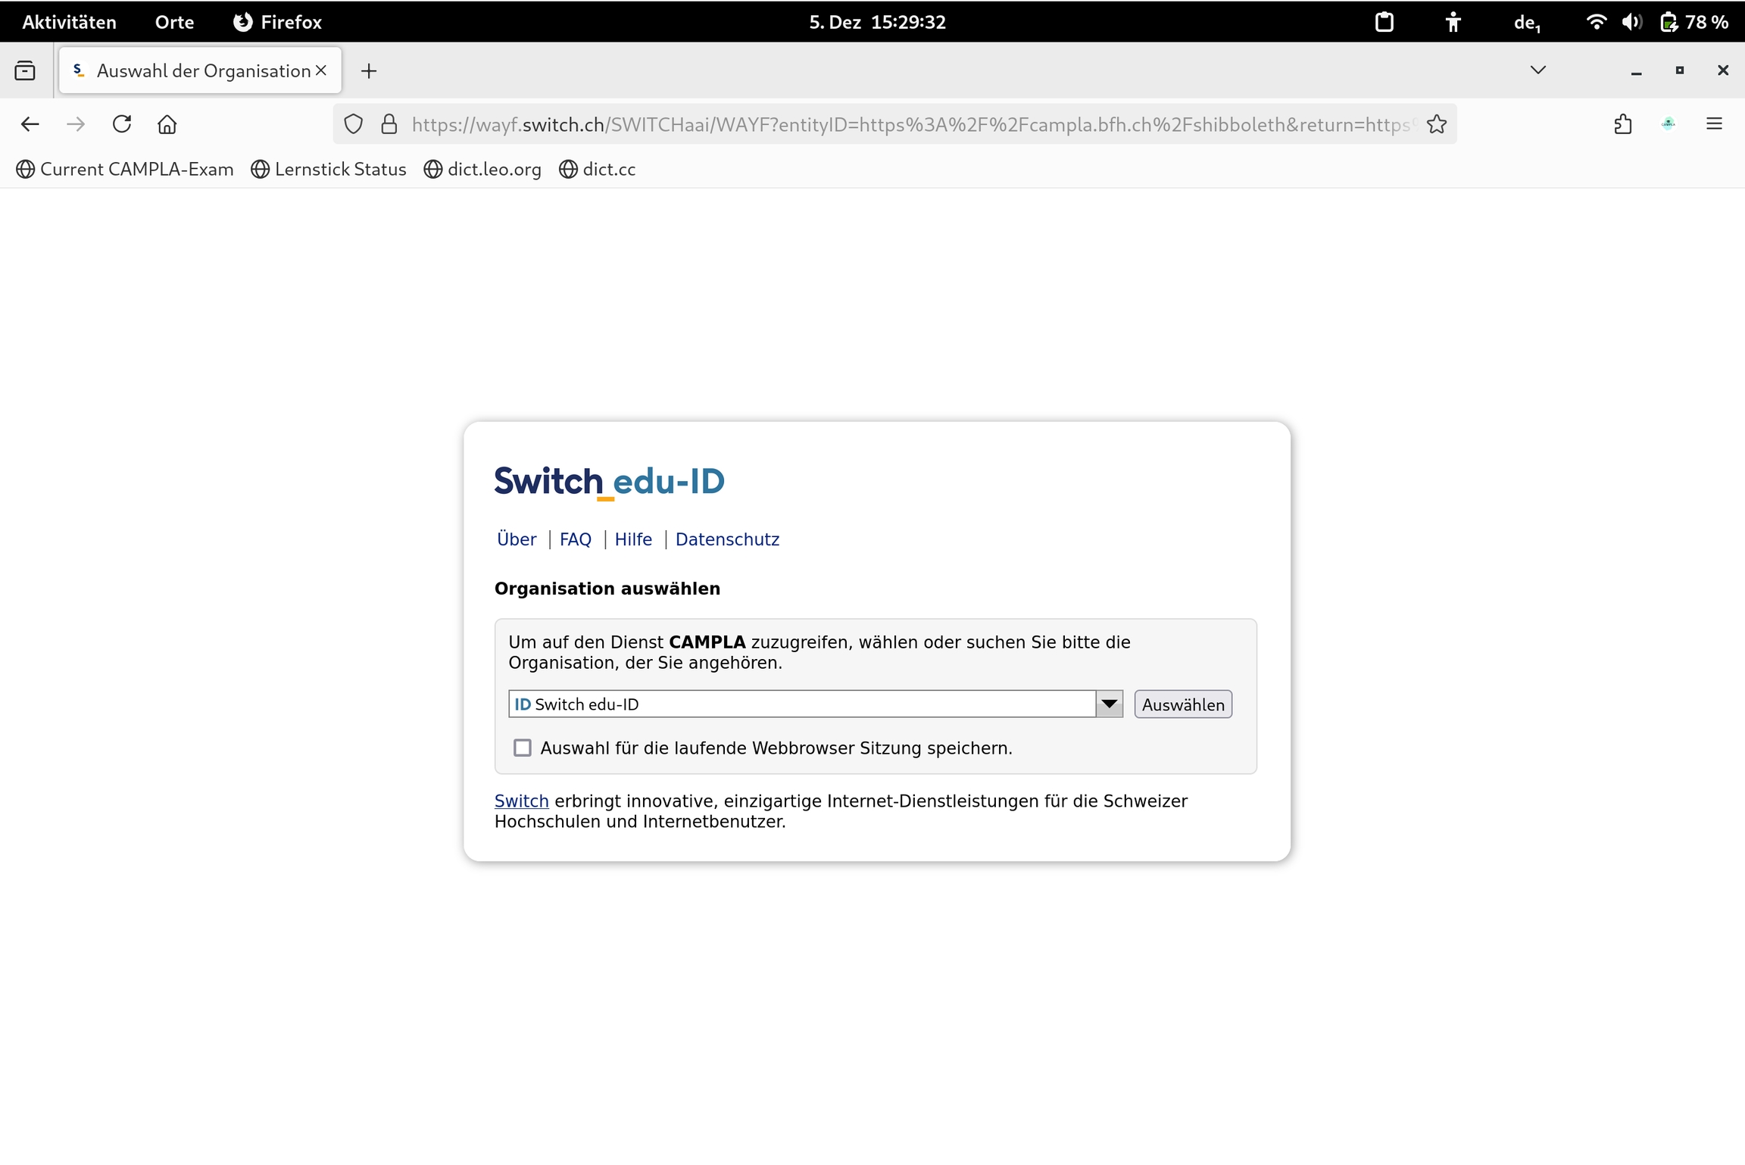Show site info via padlock icon
The image size is (1745, 1165).
coord(389,124)
